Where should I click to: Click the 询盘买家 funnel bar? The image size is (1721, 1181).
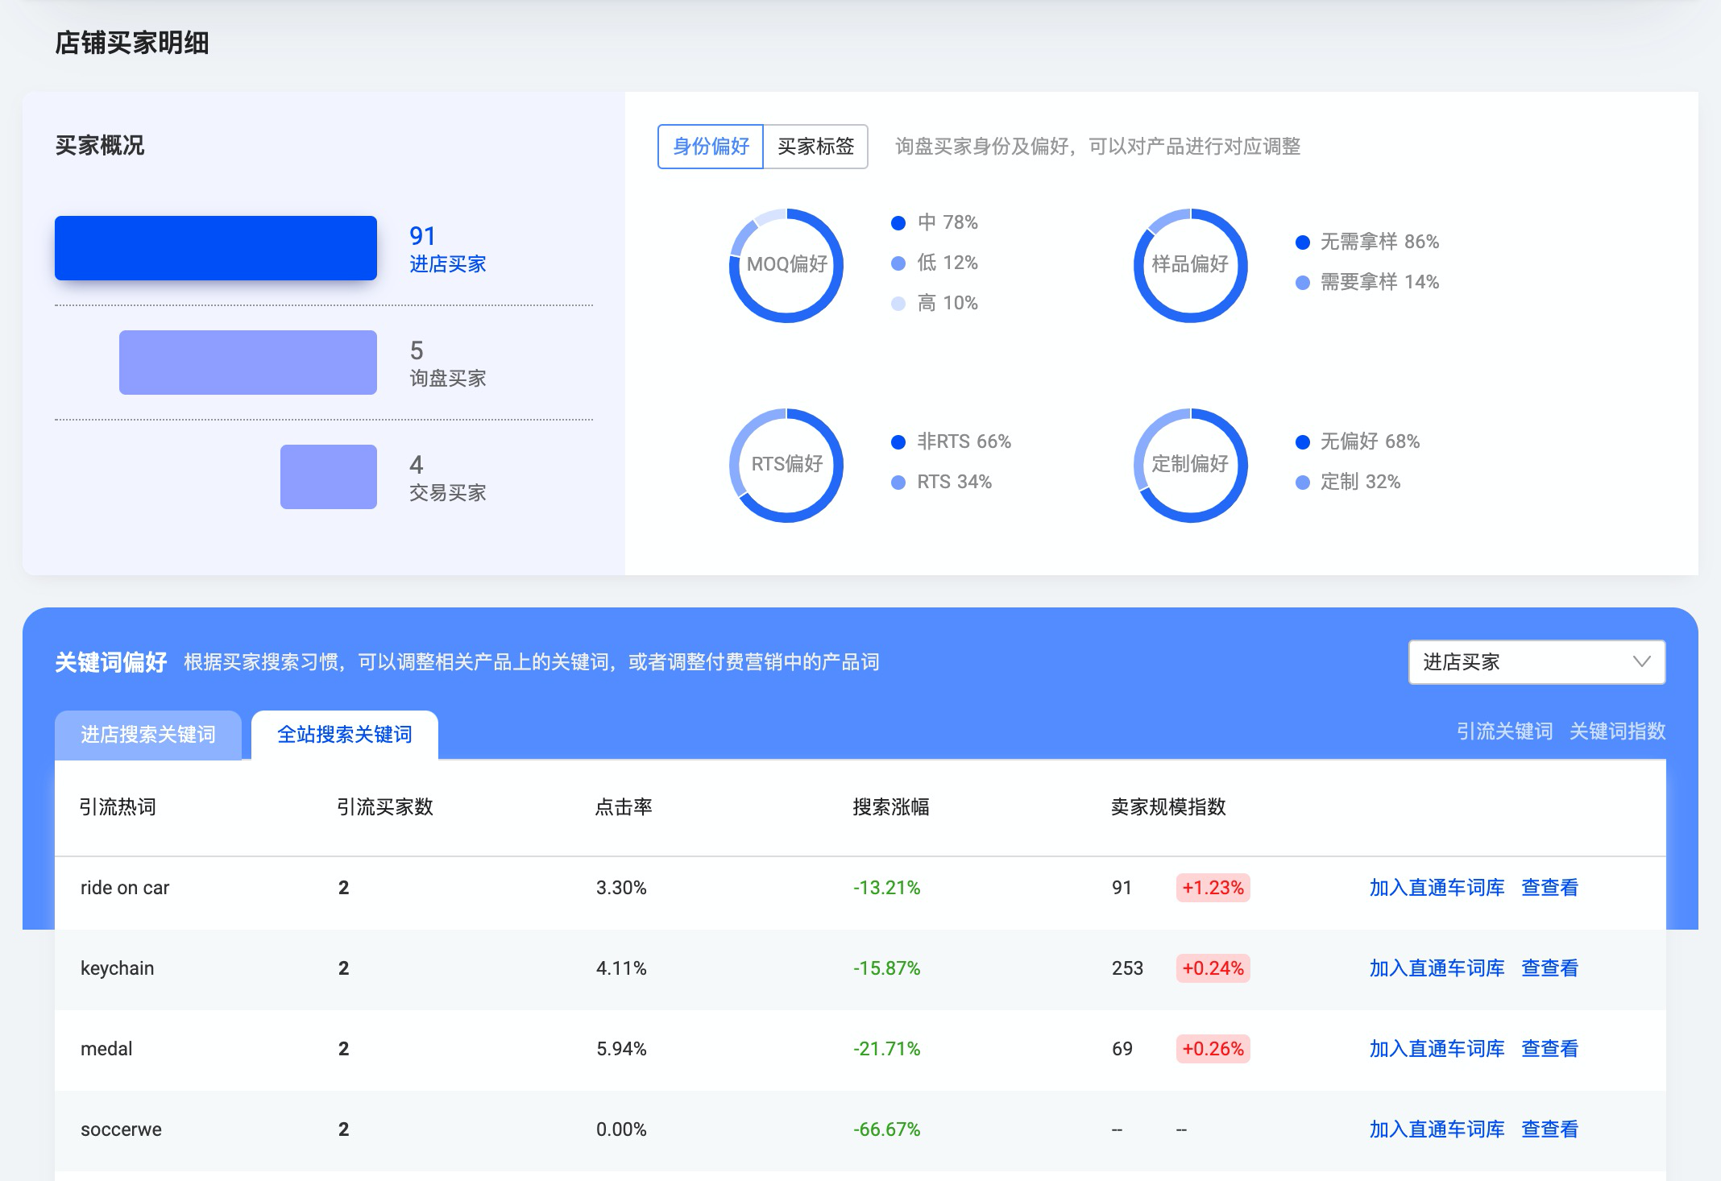(248, 363)
